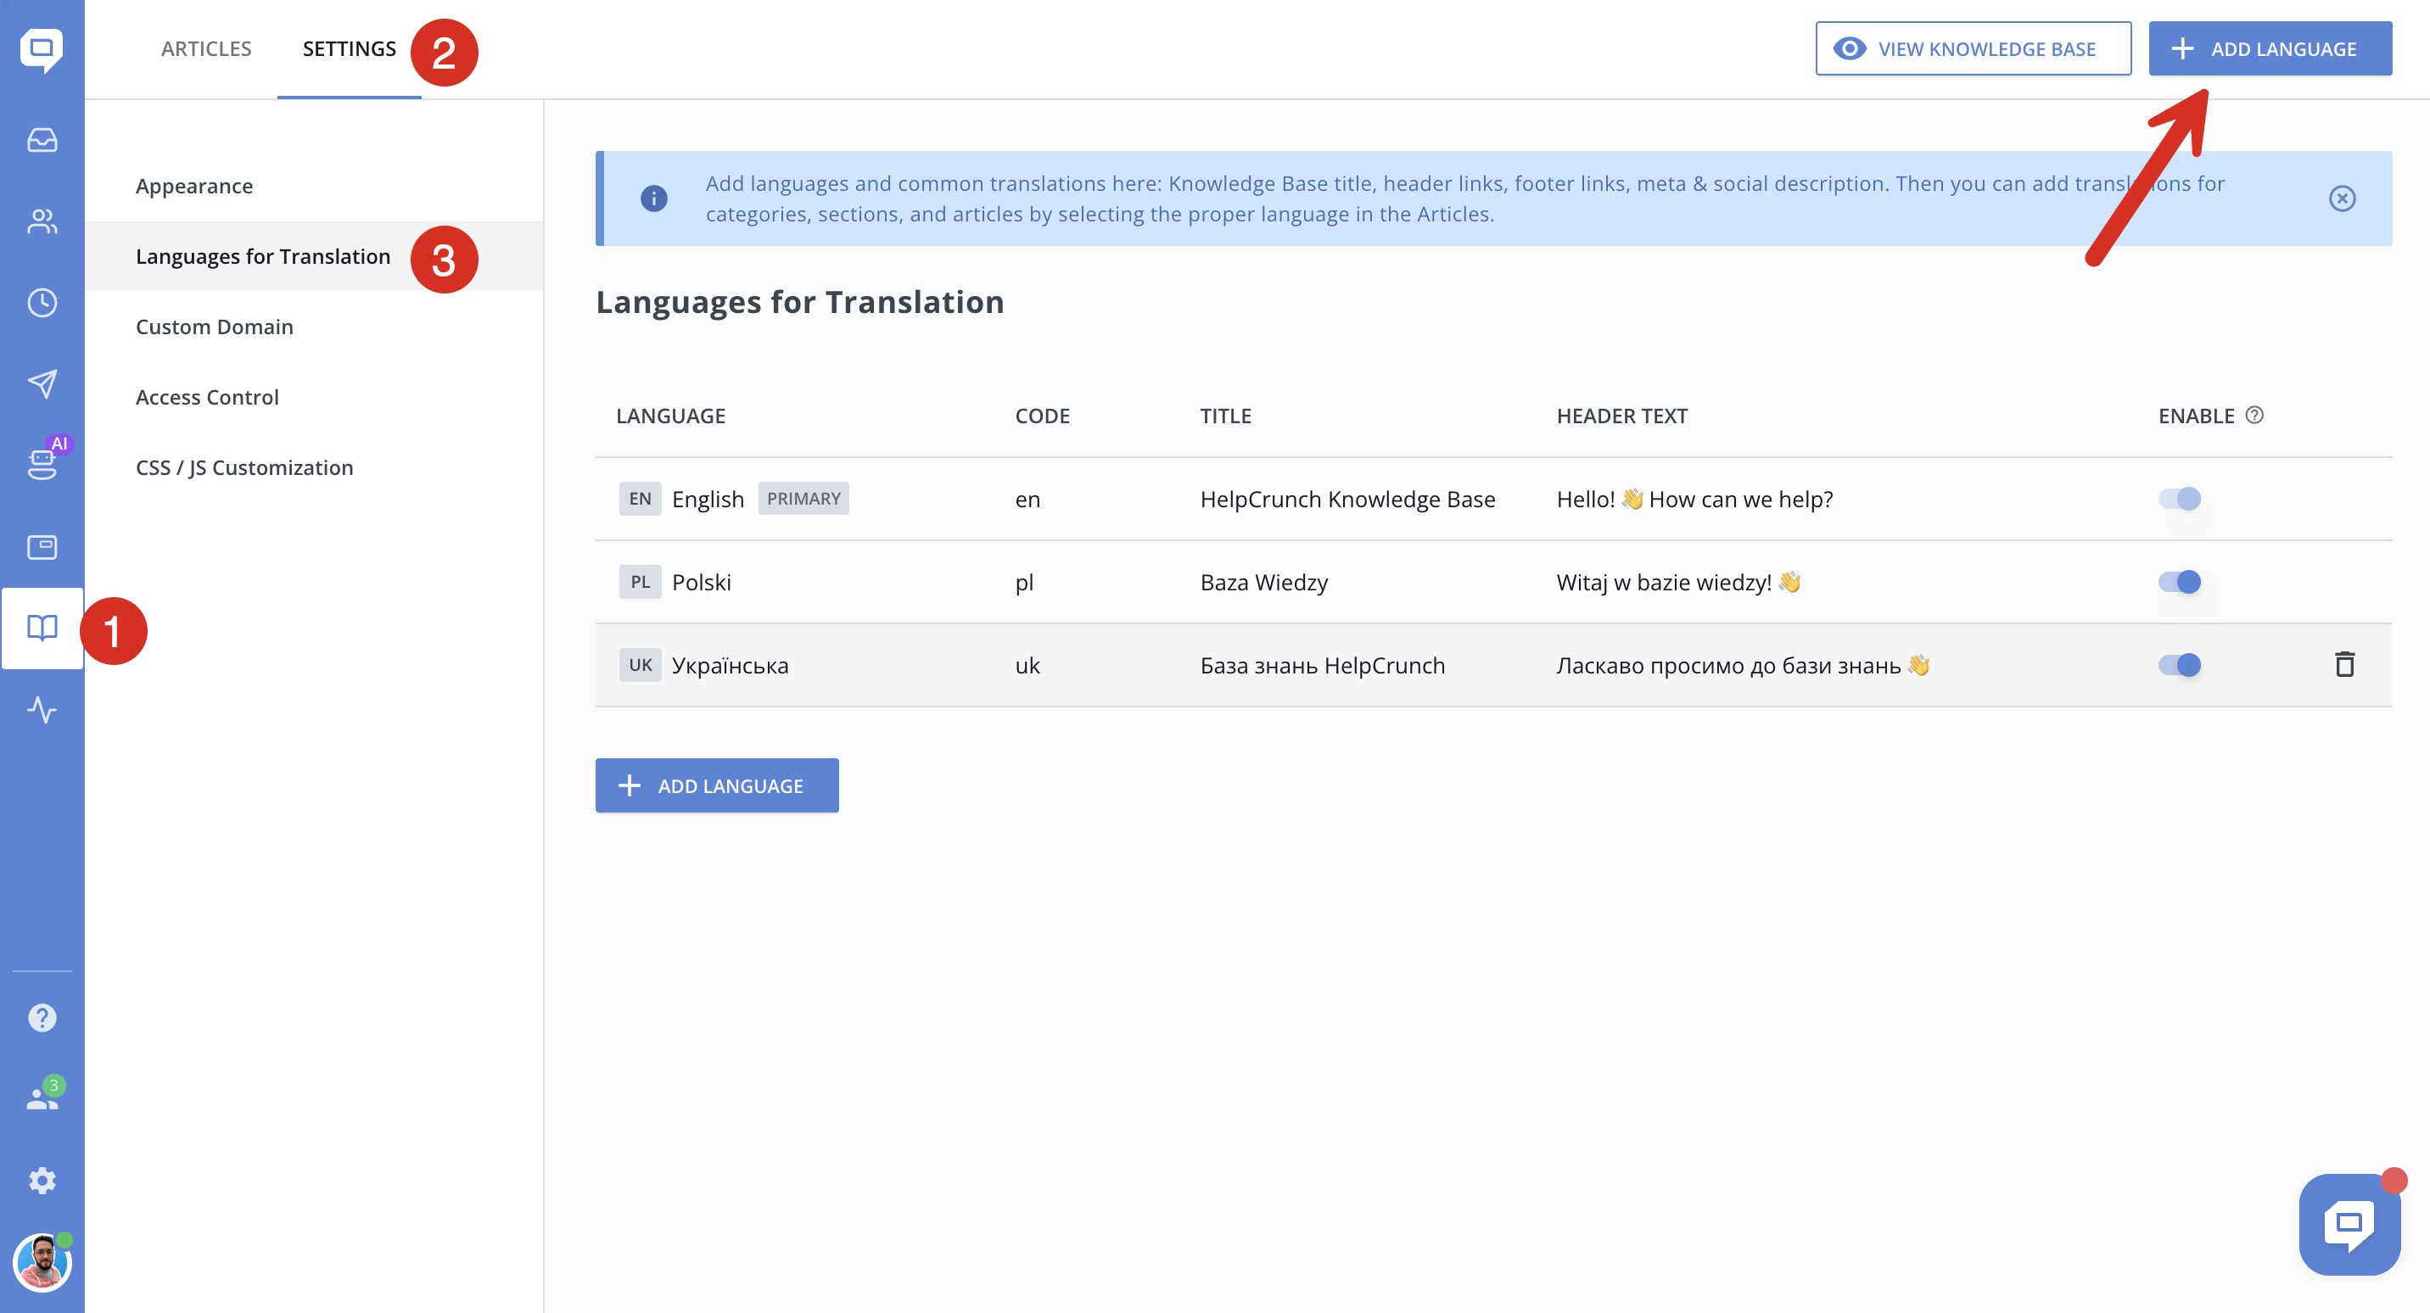Open the AI chatbot icon
This screenshot has width=2430, height=1313.
(x=42, y=463)
